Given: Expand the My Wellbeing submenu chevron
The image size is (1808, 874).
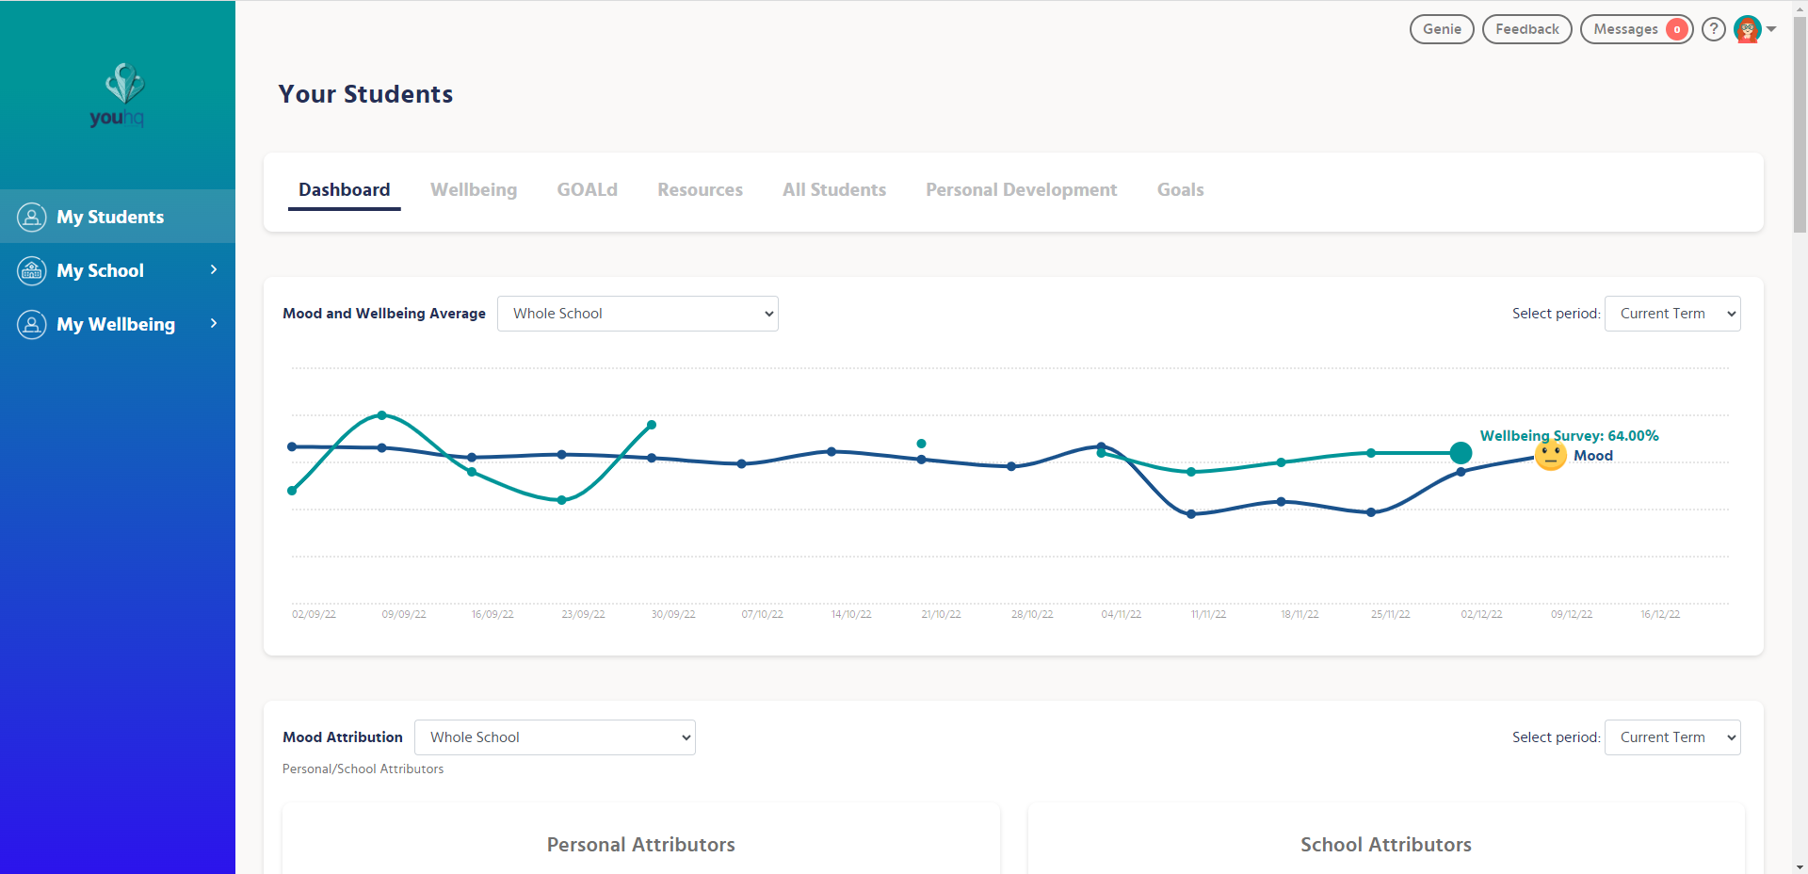Looking at the screenshot, I should [x=214, y=324].
